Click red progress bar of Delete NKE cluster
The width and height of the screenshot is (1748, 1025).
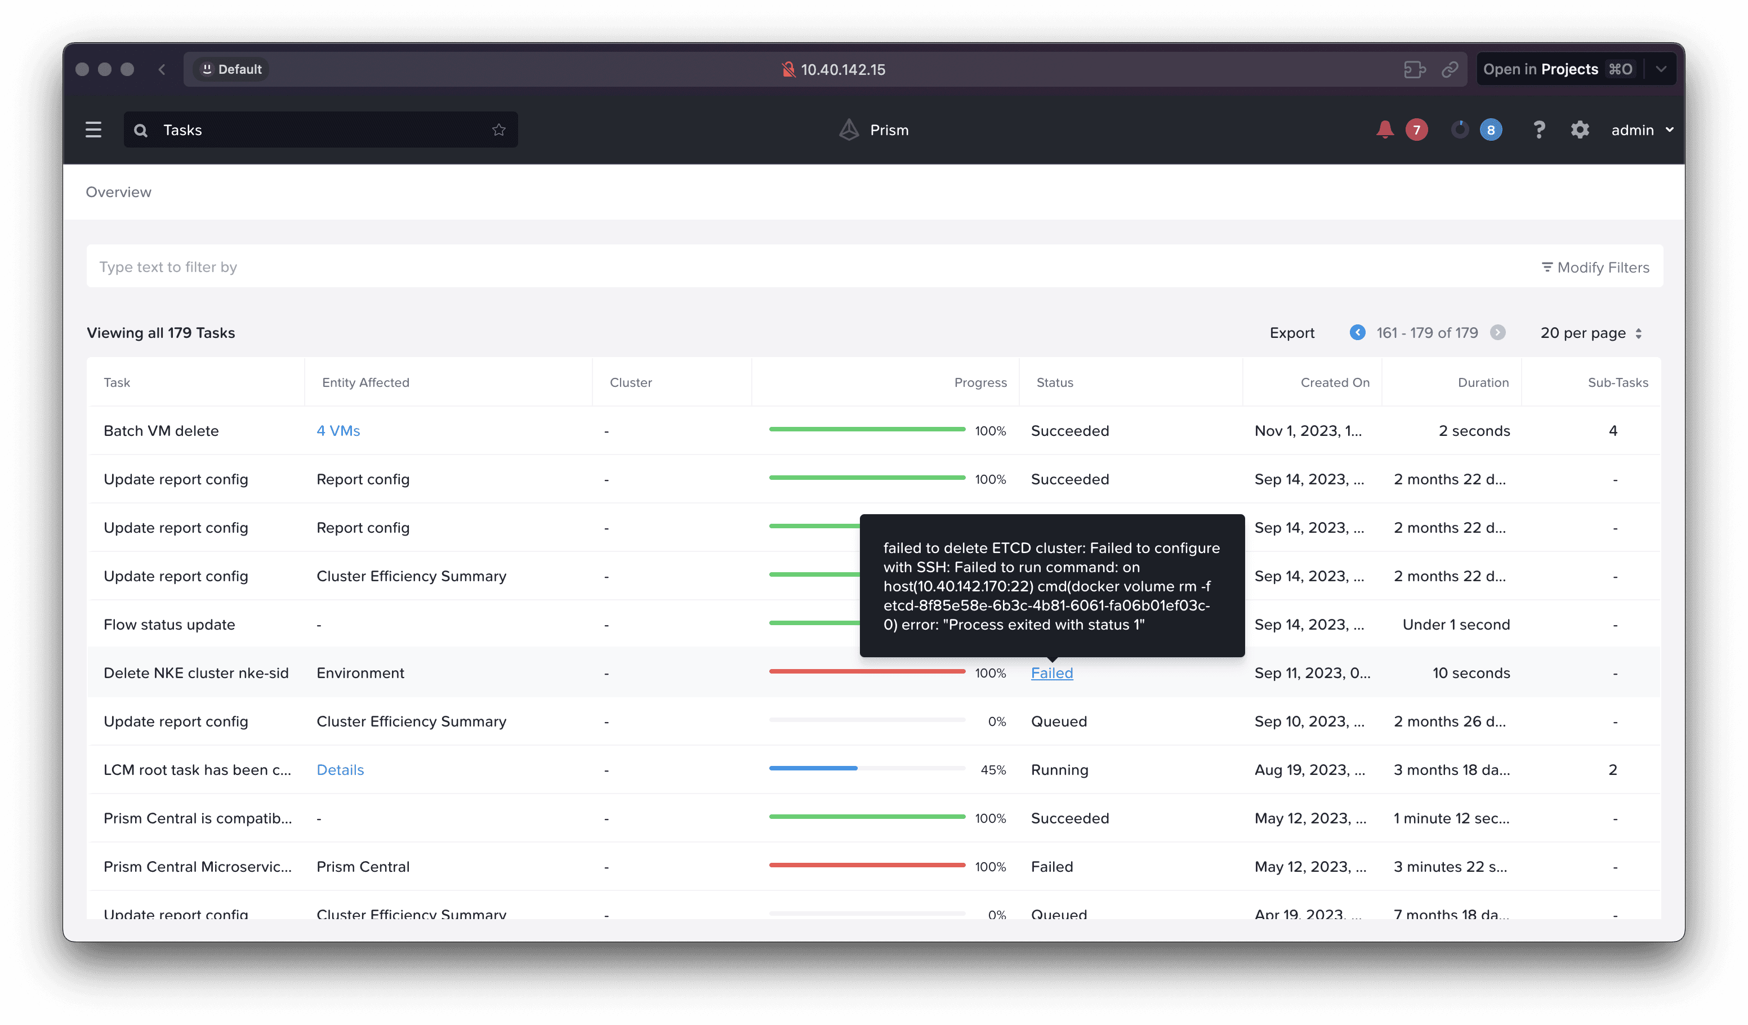pyautogui.click(x=867, y=671)
